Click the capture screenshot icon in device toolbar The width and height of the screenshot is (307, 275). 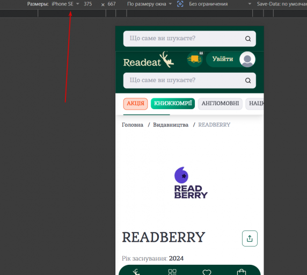coord(180,4)
